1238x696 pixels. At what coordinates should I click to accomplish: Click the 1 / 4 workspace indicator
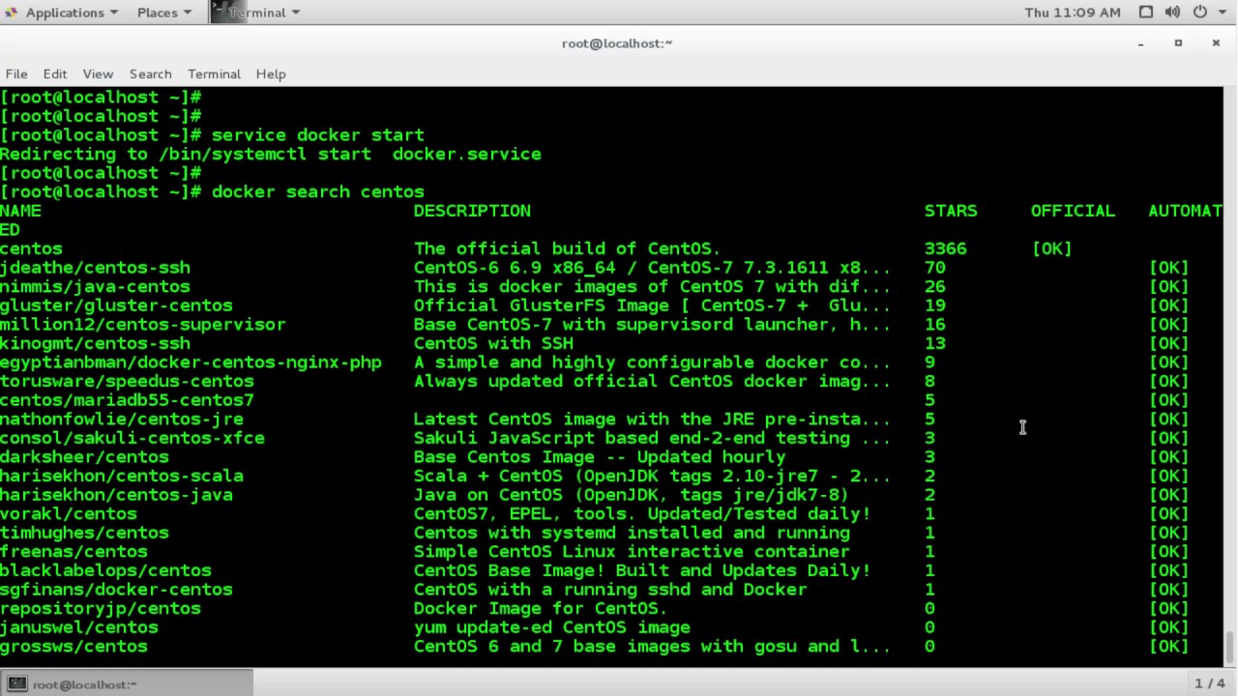[x=1210, y=683]
